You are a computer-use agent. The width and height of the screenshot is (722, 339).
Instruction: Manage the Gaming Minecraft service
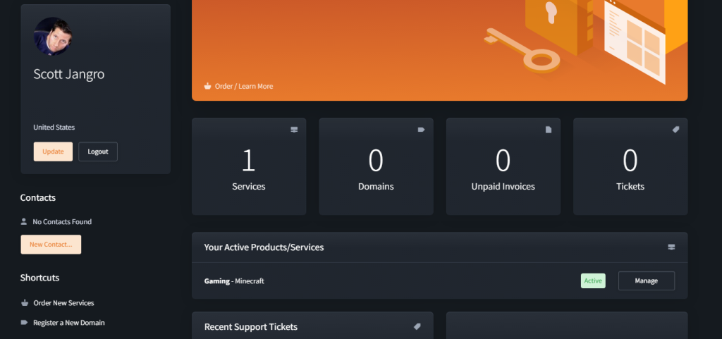(x=647, y=281)
